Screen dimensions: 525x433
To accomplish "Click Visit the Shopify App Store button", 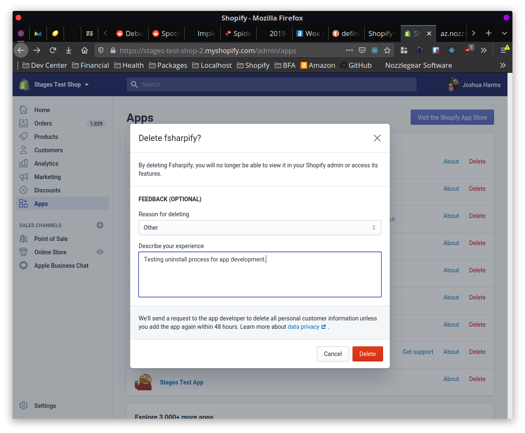I will (x=452, y=118).
